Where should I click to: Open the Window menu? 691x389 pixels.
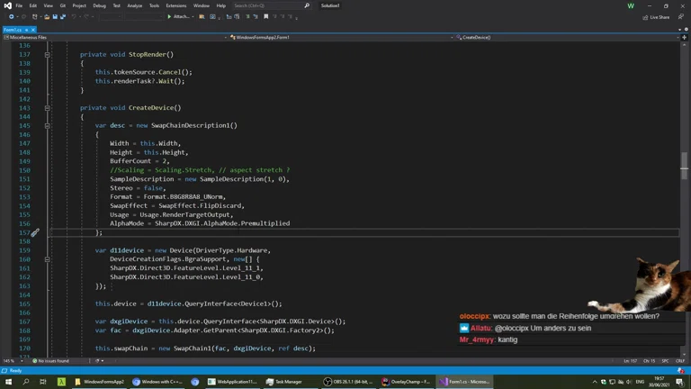pyautogui.click(x=202, y=5)
